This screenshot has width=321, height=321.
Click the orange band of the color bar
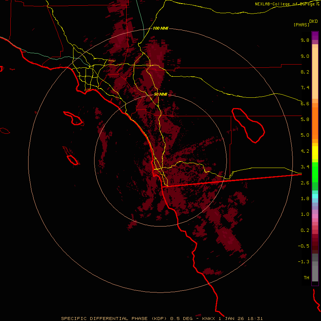click(x=315, y=123)
